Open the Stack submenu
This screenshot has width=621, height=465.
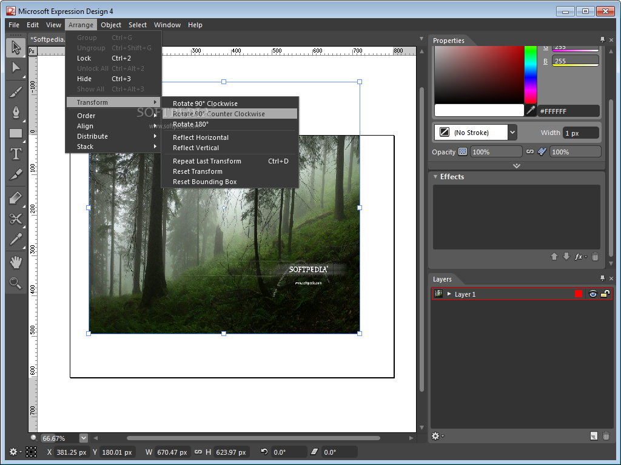click(x=112, y=147)
